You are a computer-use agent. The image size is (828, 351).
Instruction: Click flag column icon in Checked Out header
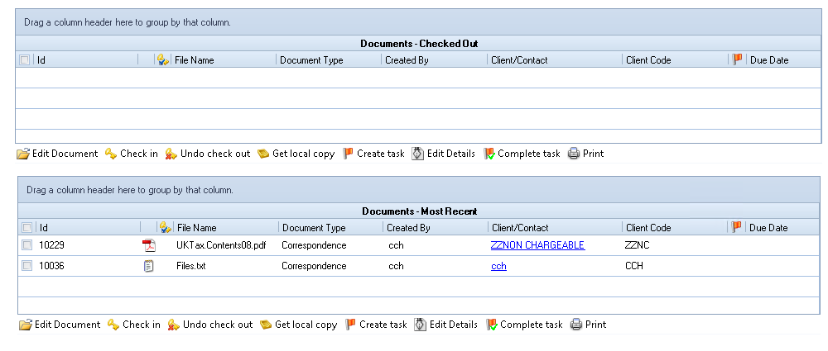(737, 59)
